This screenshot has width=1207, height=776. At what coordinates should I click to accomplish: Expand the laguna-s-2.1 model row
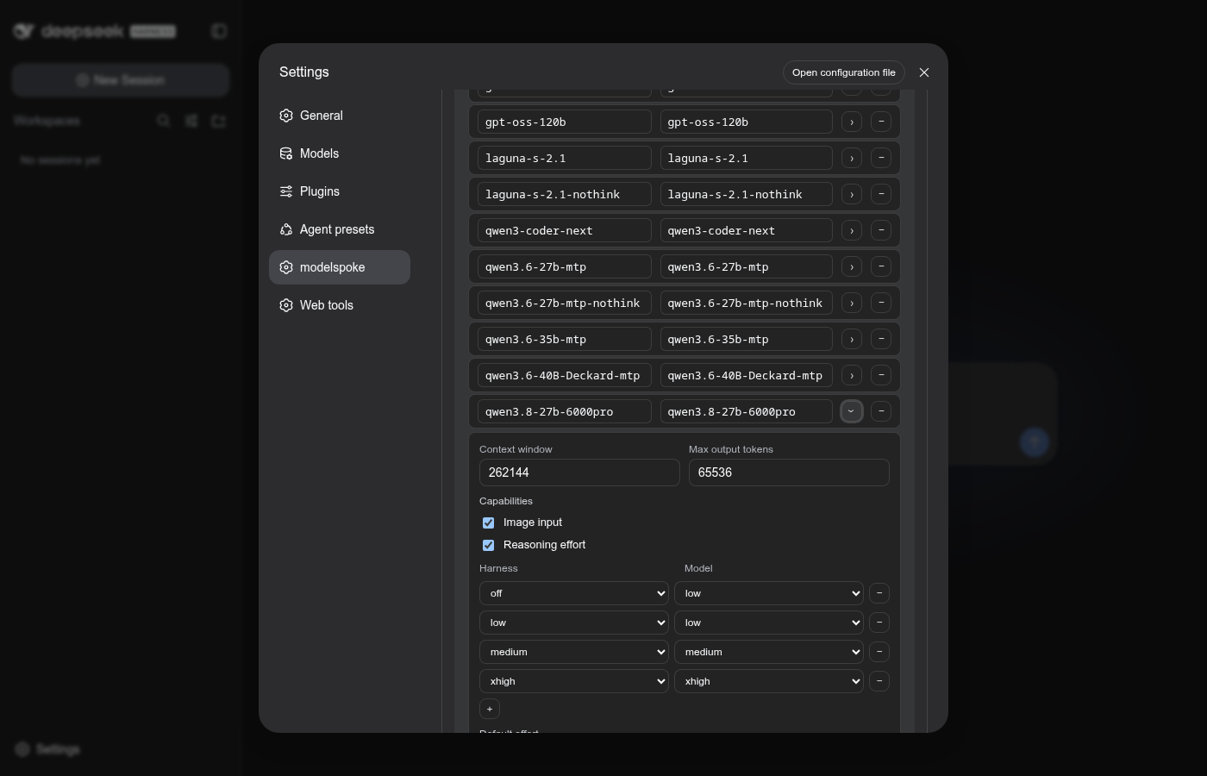tap(852, 159)
